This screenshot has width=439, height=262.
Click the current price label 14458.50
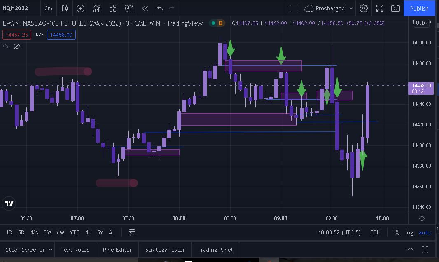pyautogui.click(x=421, y=88)
